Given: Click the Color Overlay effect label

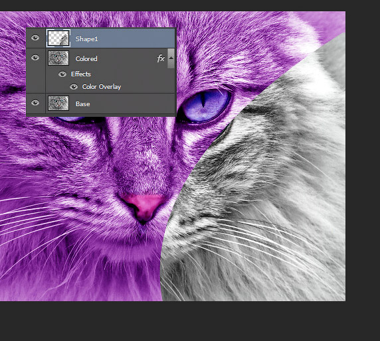Looking at the screenshot, I should pyautogui.click(x=102, y=87).
